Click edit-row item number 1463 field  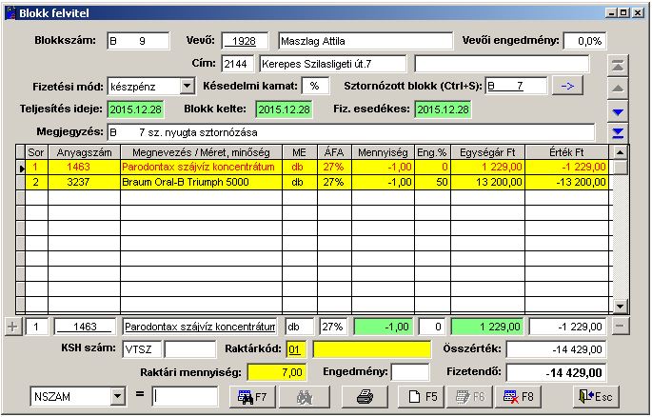pyautogui.click(x=86, y=327)
